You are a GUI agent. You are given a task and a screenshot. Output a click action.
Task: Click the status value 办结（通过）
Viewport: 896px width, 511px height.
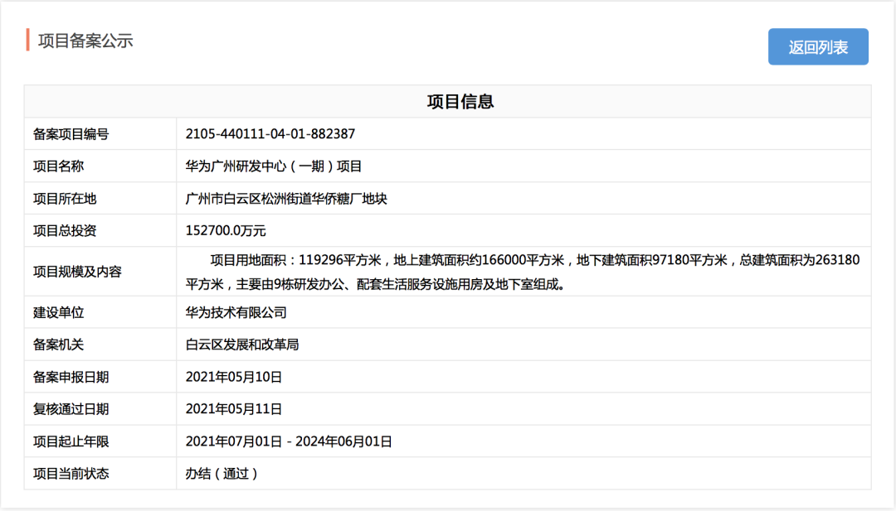(x=222, y=474)
